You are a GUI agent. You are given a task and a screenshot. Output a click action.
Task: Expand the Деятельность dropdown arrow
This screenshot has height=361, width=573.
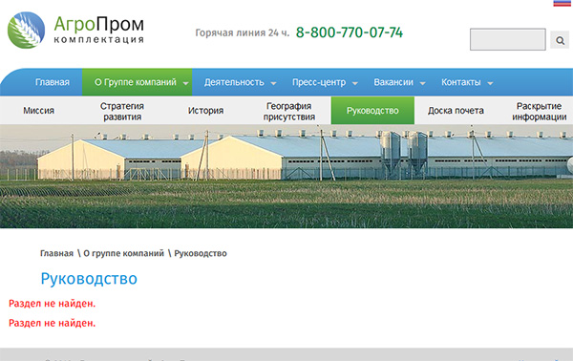(273, 83)
